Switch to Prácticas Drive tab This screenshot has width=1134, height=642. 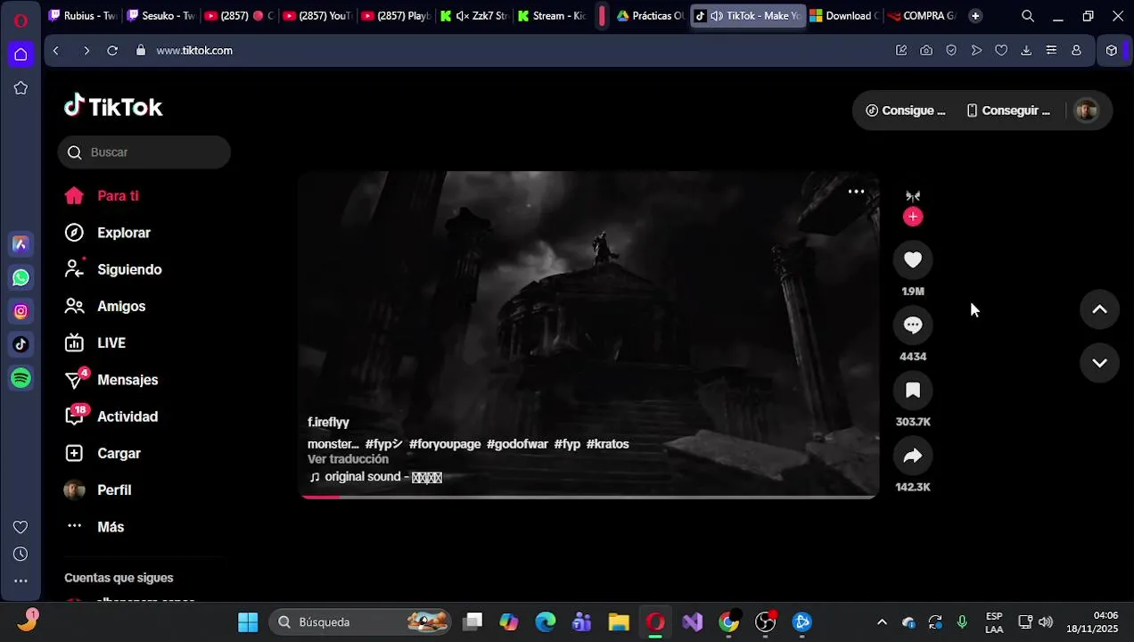651,16
